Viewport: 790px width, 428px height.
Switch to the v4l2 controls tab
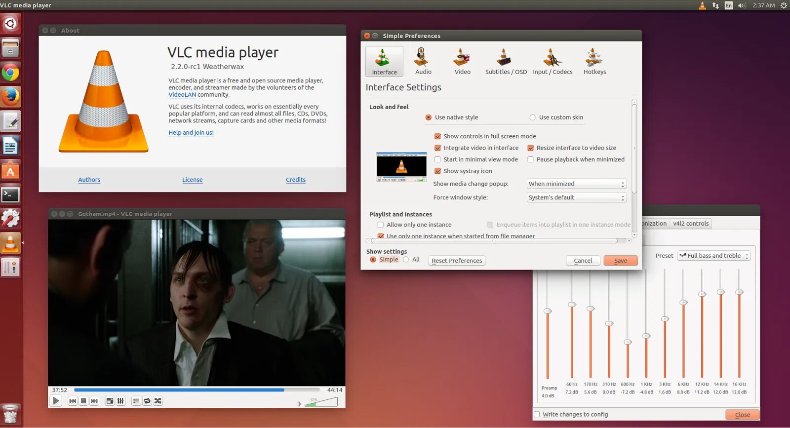click(691, 224)
